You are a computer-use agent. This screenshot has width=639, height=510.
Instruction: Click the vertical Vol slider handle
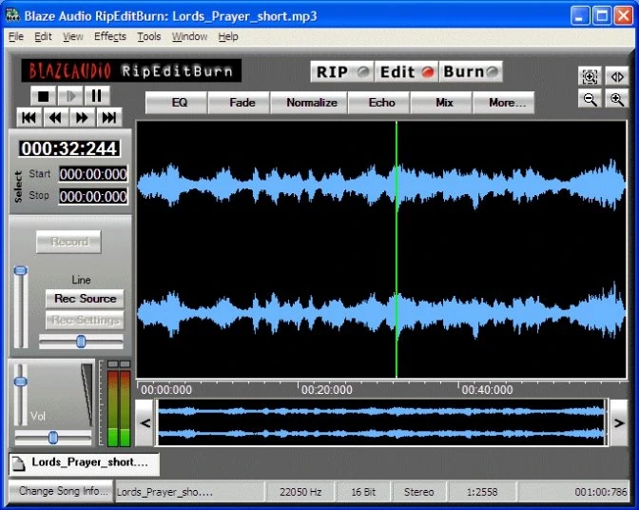(20, 382)
